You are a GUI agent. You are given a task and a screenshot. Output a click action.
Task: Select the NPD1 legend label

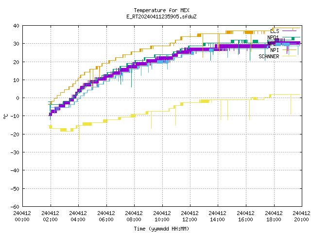pos(273,37)
